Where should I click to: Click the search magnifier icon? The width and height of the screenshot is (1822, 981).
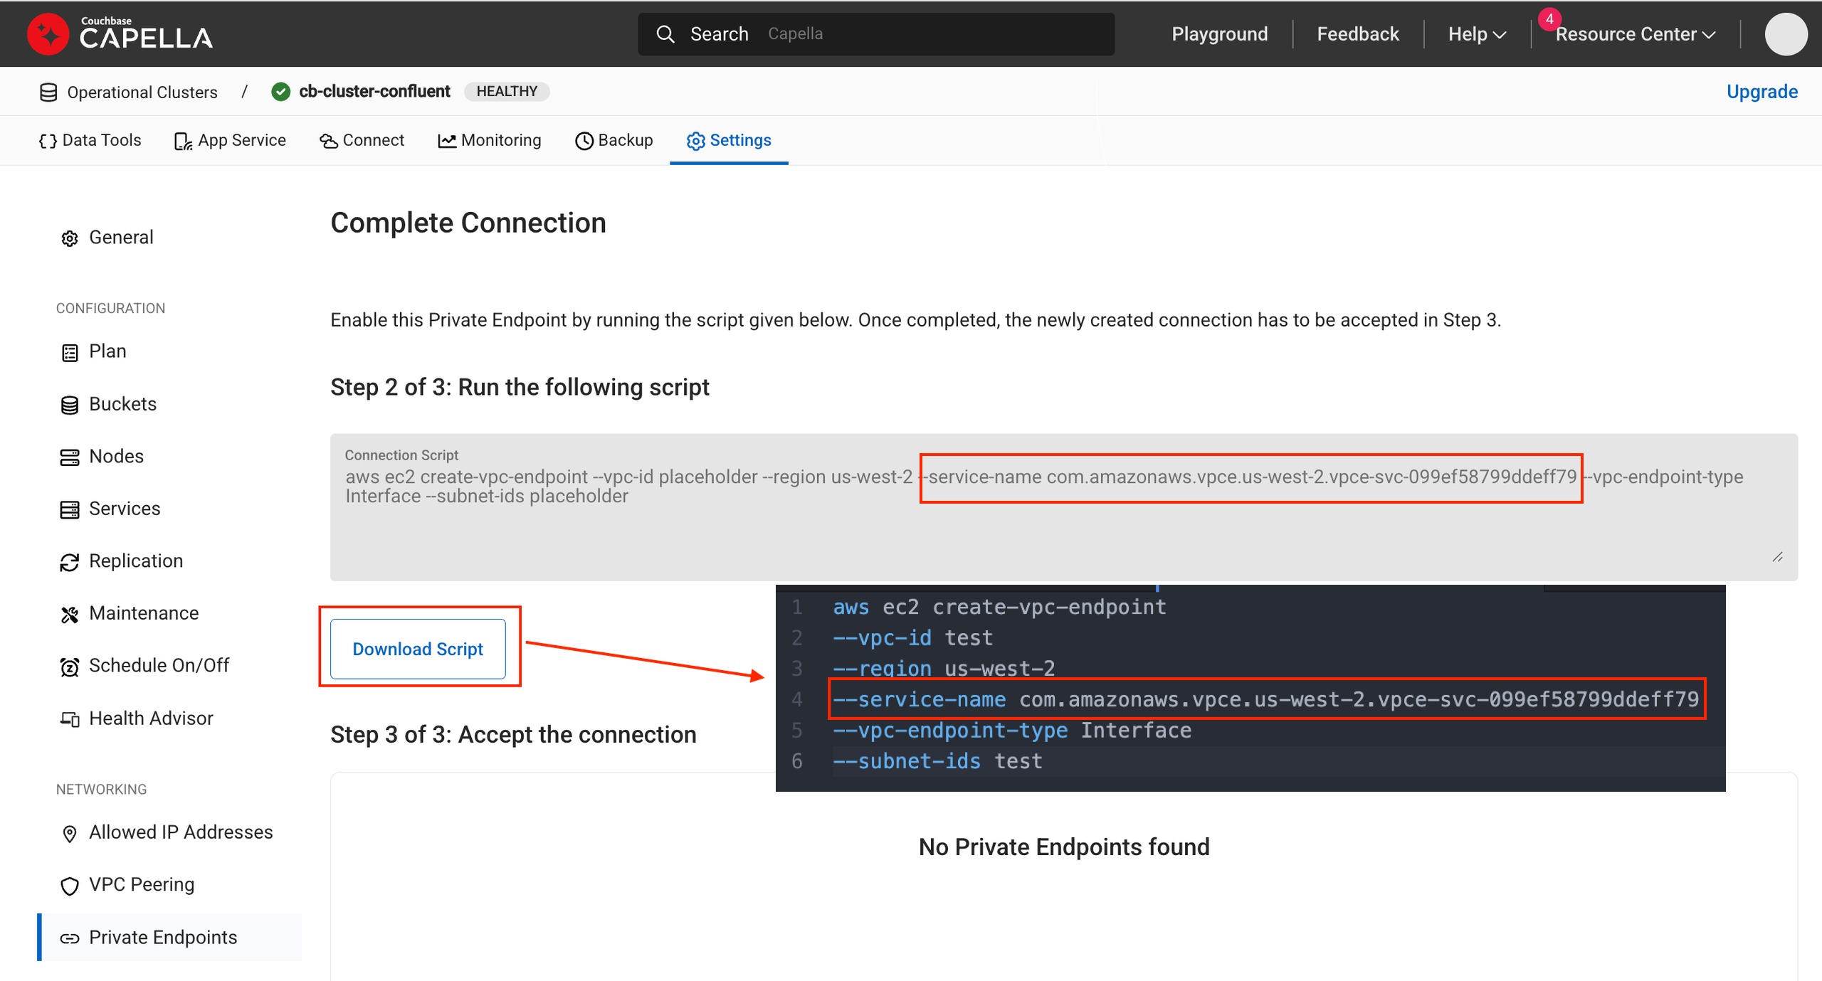click(x=665, y=33)
